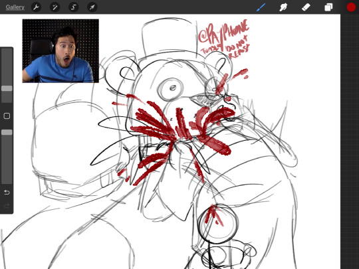Tap the square Modify button in sidebar
This screenshot has width=359, height=269.
pos(7,116)
